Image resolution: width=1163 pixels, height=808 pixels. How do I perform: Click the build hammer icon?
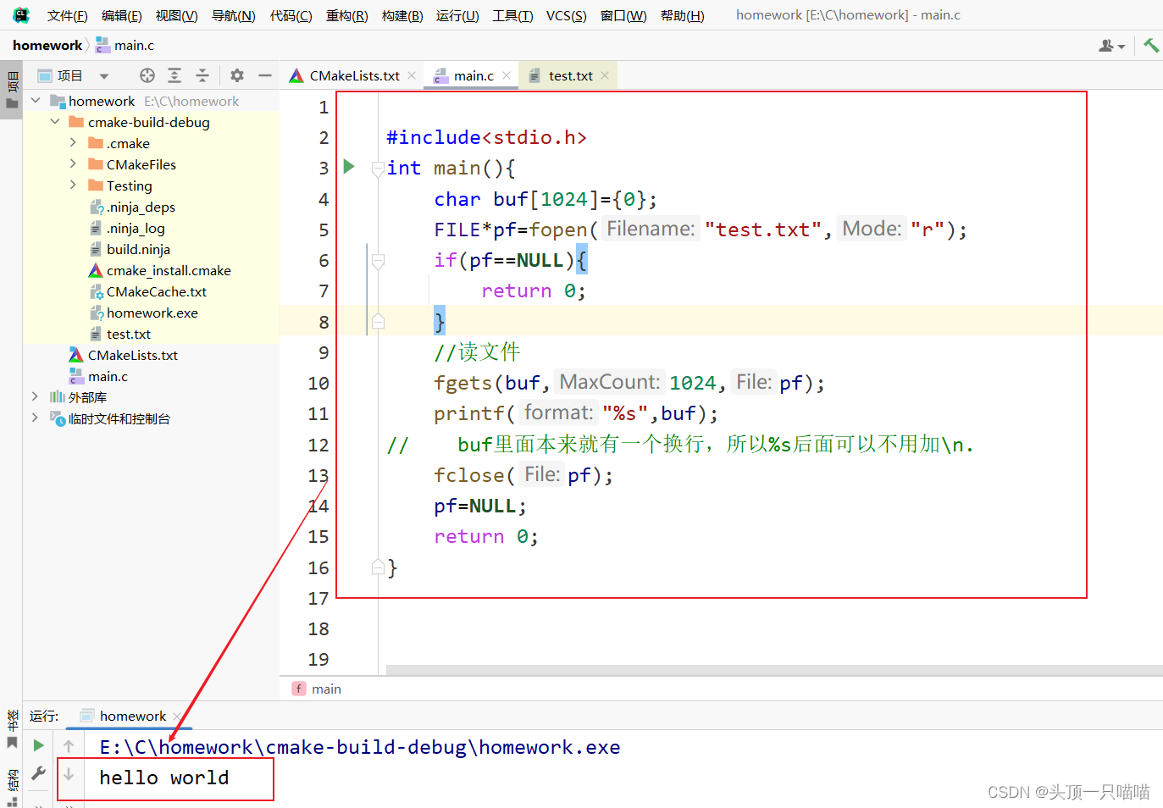pos(1150,46)
